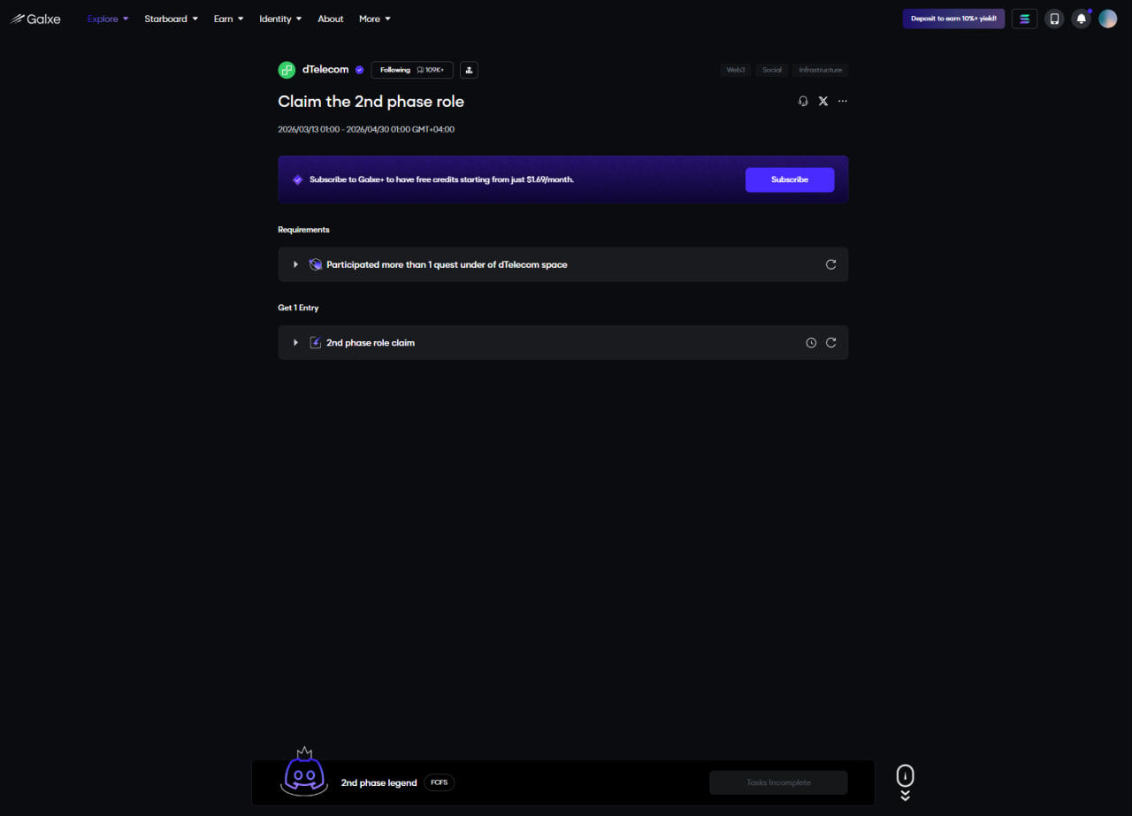1132x816 pixels.
Task: Click Deposit to earn 10%+ yield button
Action: coord(953,19)
